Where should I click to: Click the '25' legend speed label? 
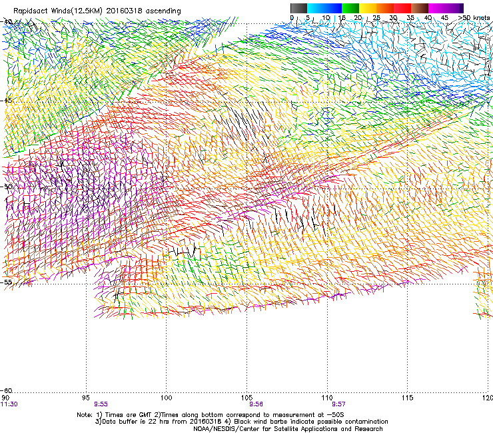tap(376, 18)
